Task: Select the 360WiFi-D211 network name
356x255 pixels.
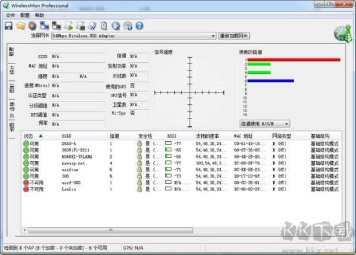Action: coord(75,150)
